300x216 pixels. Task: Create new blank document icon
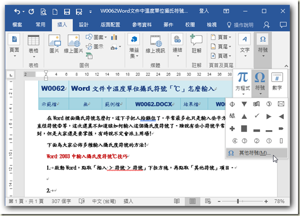coord(55,12)
